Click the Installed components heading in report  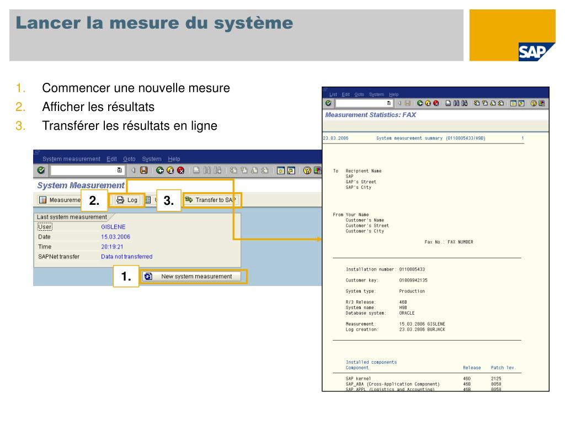(x=371, y=362)
